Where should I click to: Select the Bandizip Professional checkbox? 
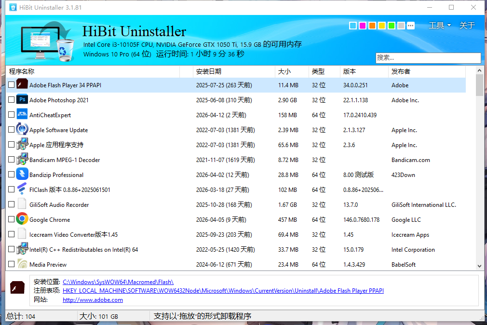point(12,174)
